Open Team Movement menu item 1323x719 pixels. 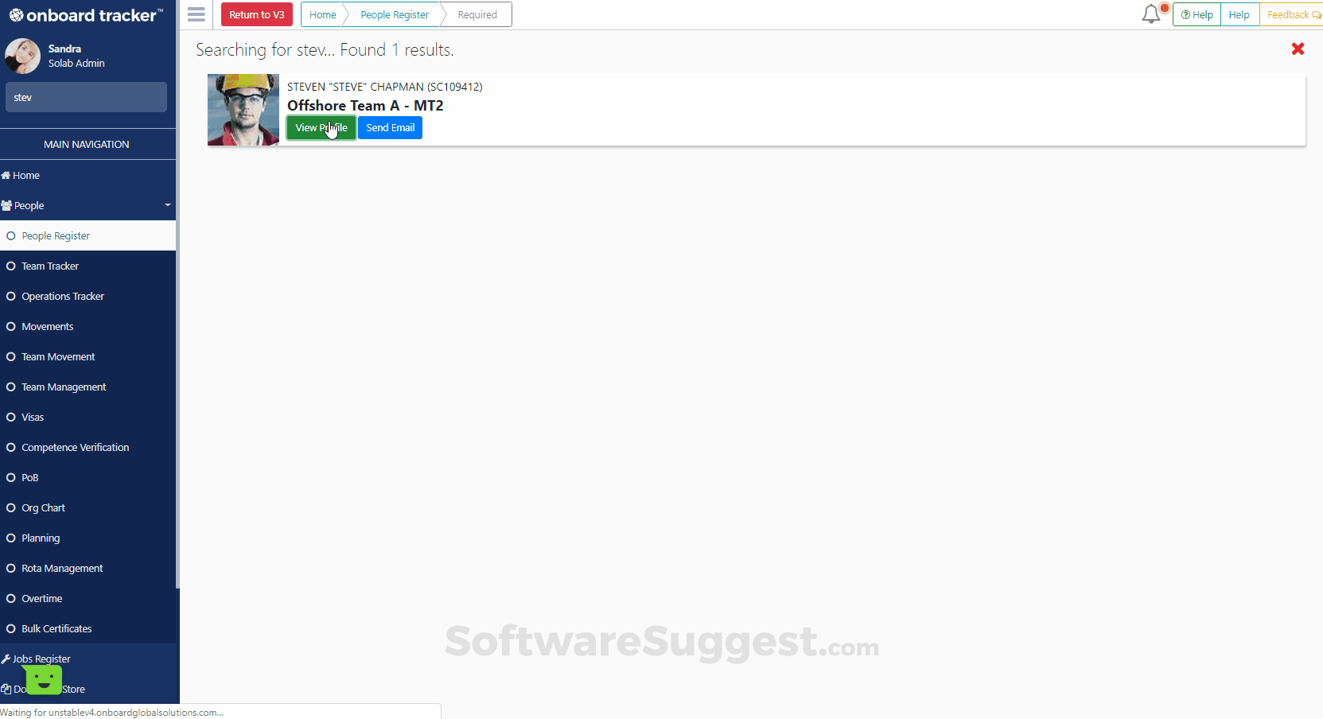coord(88,356)
